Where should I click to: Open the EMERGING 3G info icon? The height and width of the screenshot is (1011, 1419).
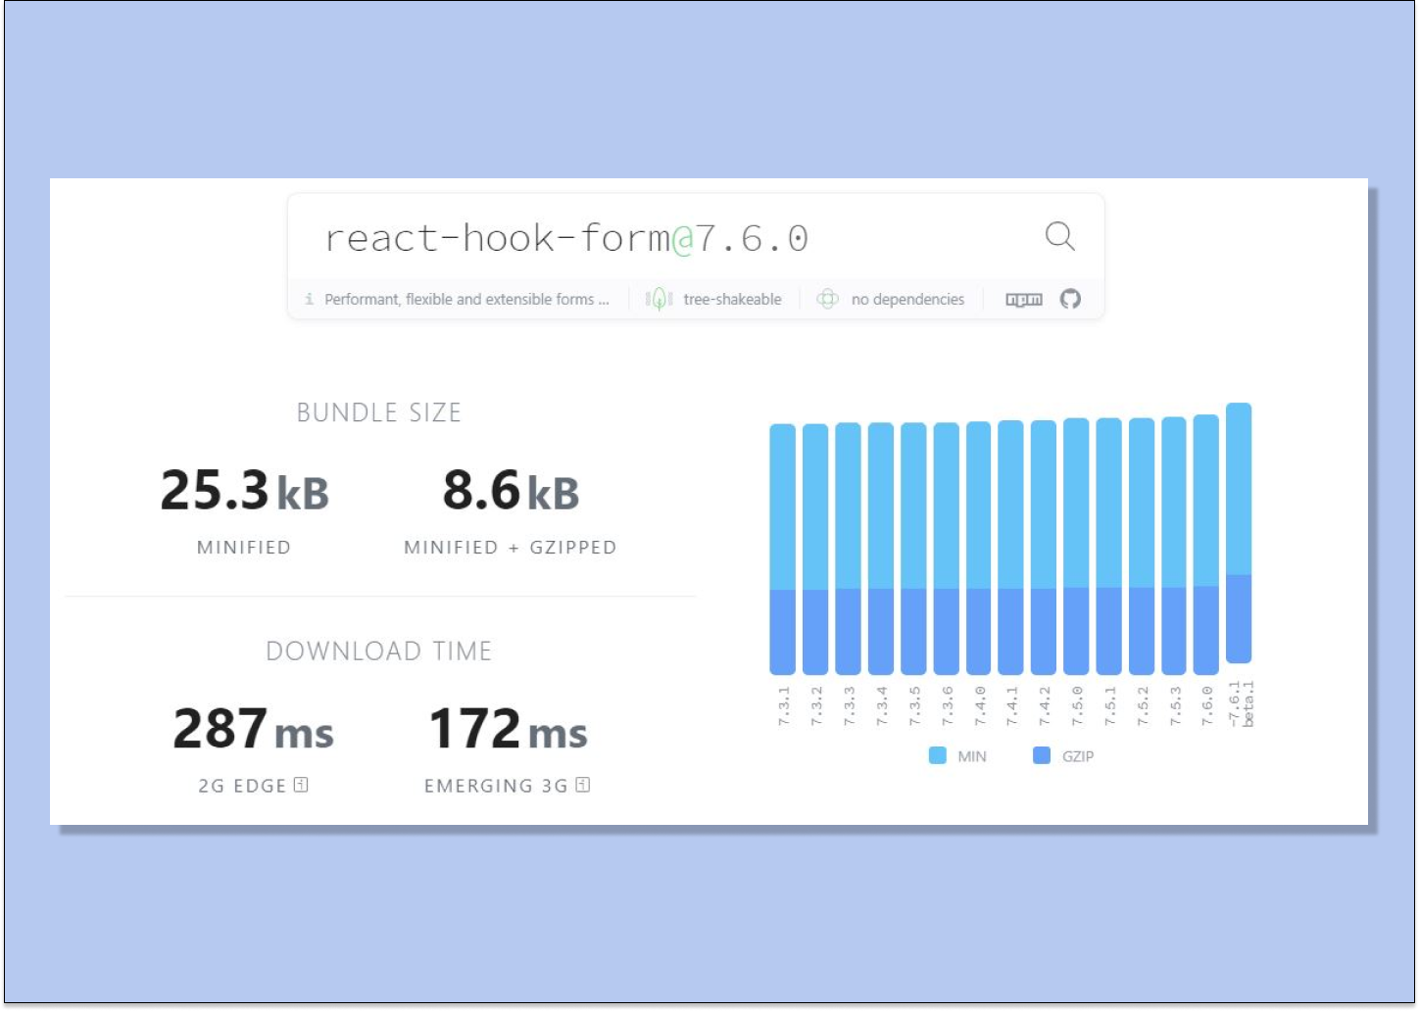[x=583, y=785]
